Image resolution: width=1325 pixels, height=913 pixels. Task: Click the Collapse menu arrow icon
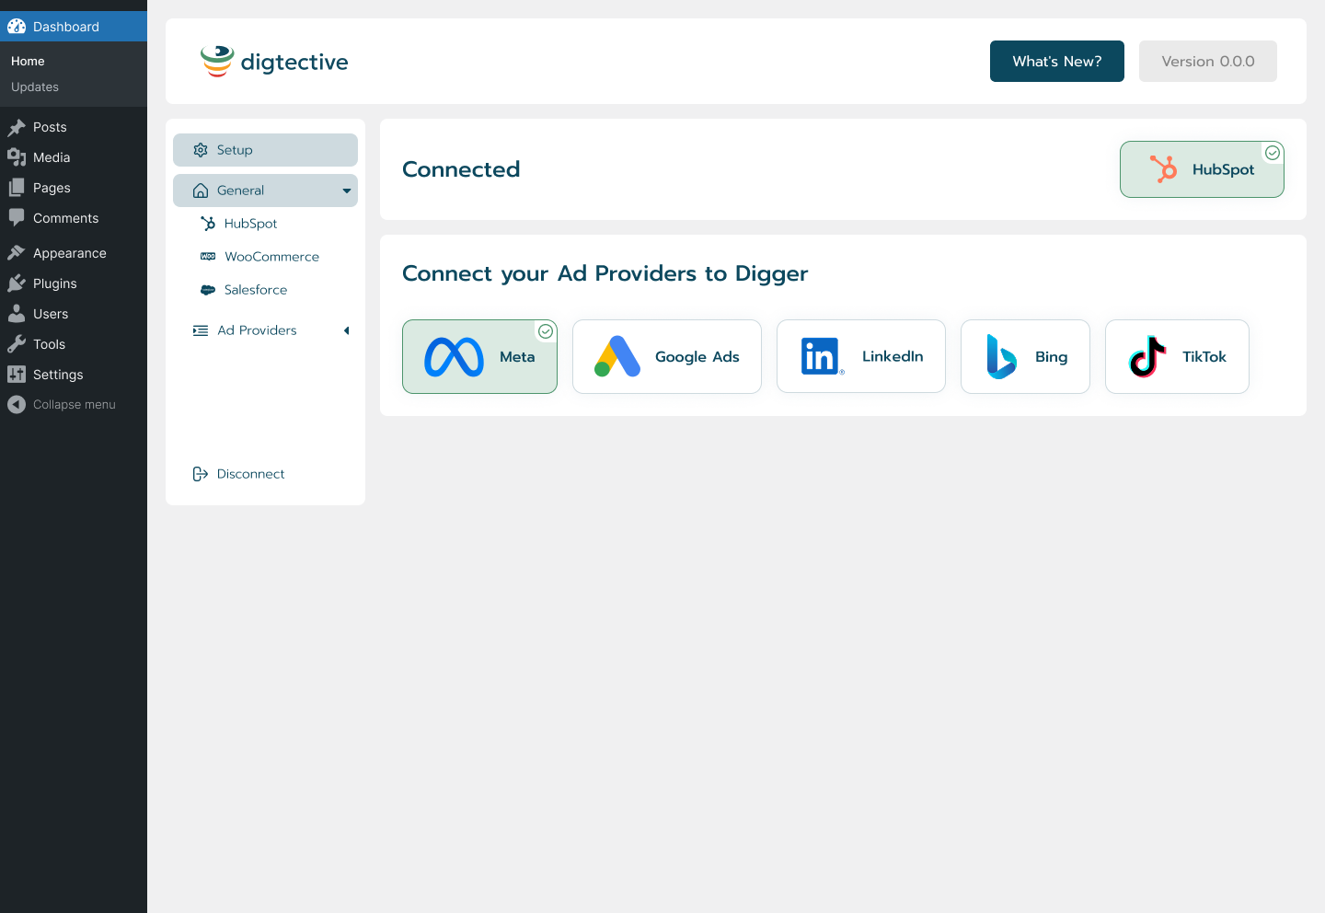coord(17,404)
